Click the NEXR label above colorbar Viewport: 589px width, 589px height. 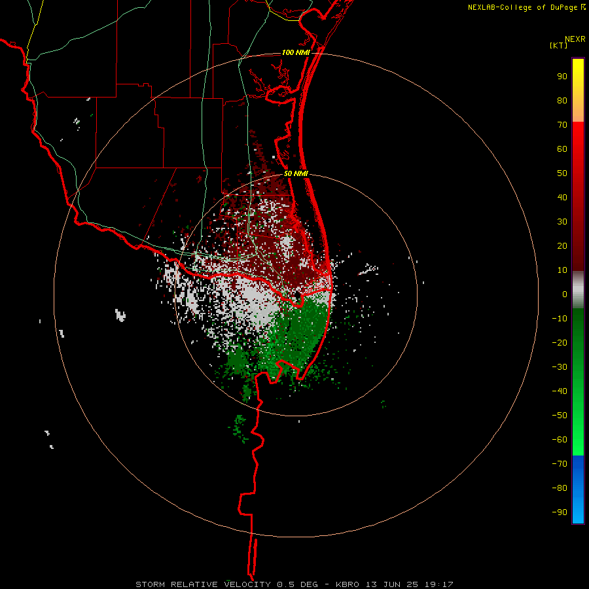[575, 39]
